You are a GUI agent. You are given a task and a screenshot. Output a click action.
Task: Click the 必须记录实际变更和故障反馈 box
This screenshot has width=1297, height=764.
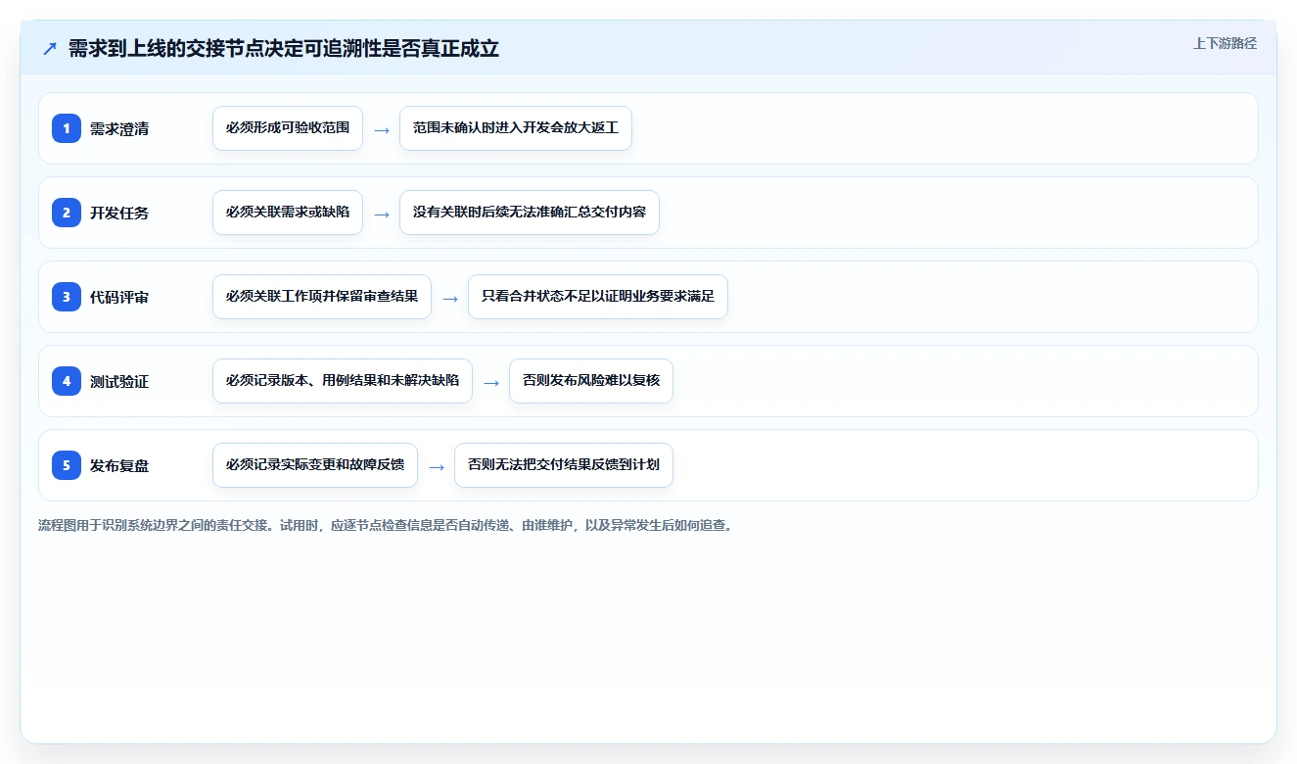315,465
